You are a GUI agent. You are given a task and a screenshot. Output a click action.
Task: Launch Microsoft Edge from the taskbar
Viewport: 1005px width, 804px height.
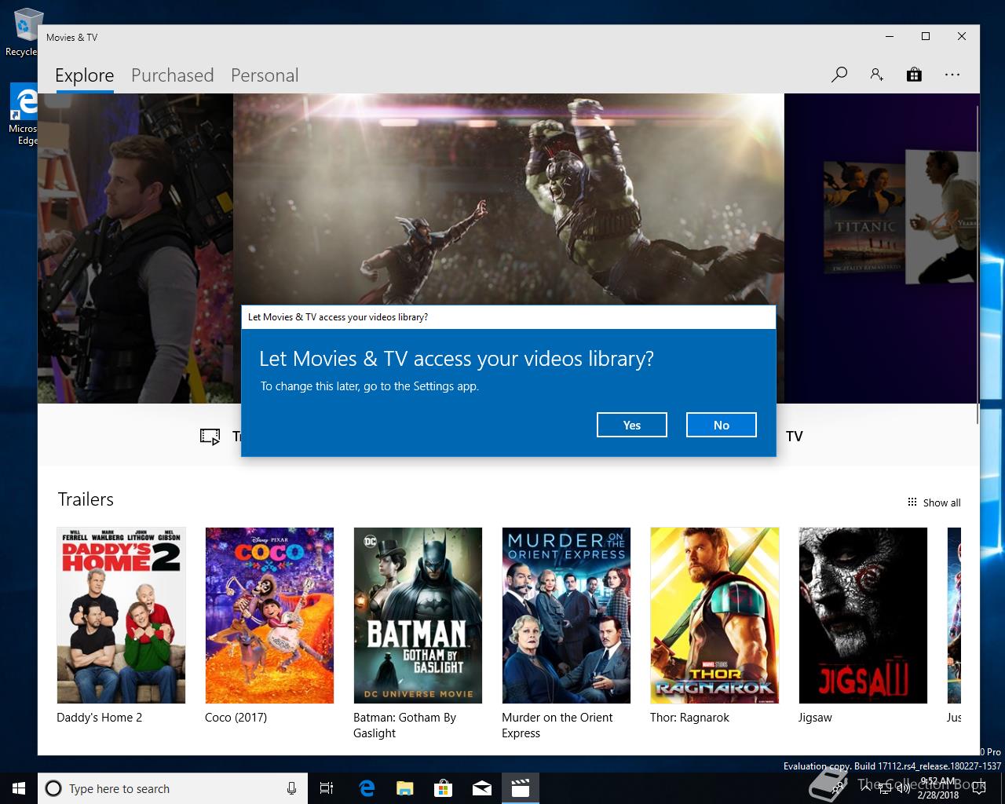pyautogui.click(x=366, y=788)
